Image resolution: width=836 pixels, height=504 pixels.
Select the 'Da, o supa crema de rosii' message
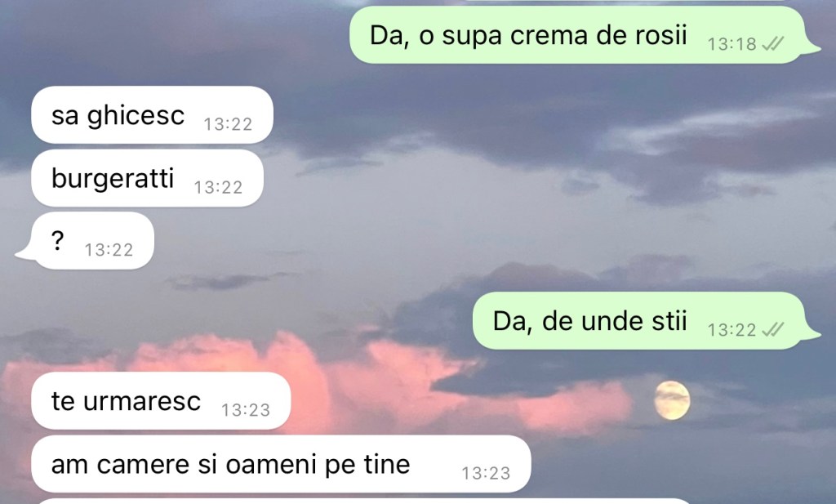pyautogui.click(x=579, y=35)
